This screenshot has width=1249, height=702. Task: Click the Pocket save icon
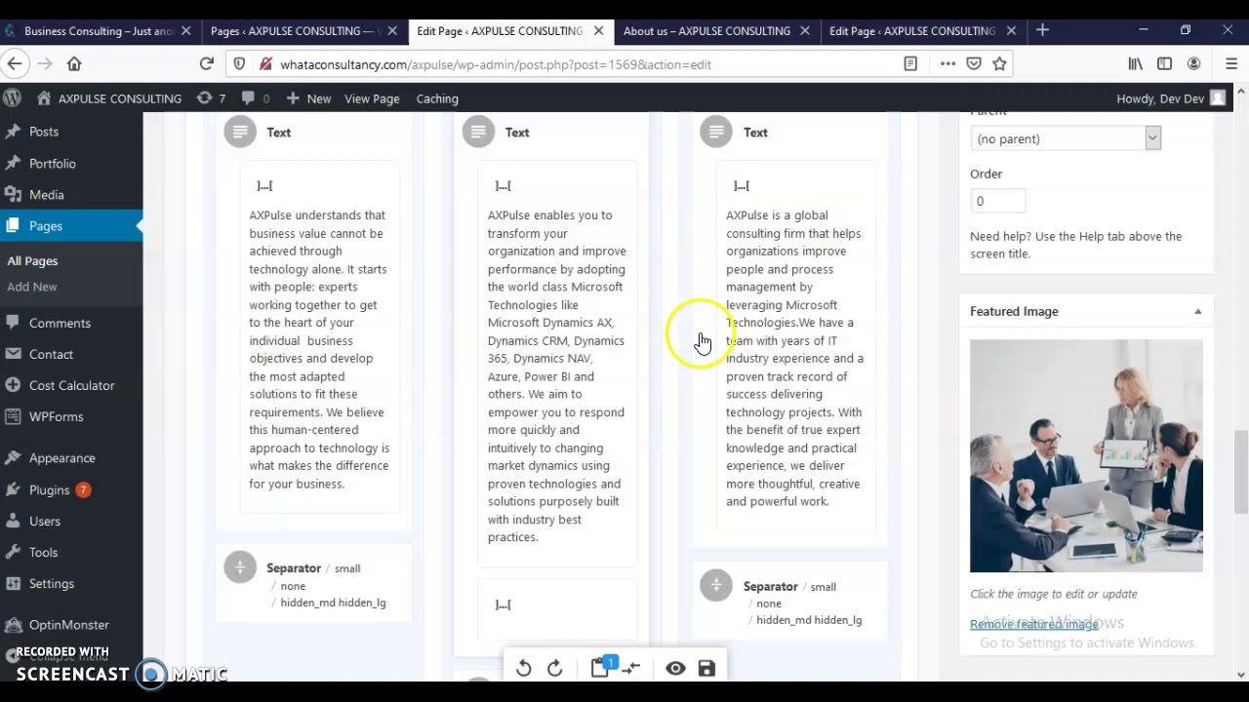pyautogui.click(x=974, y=64)
